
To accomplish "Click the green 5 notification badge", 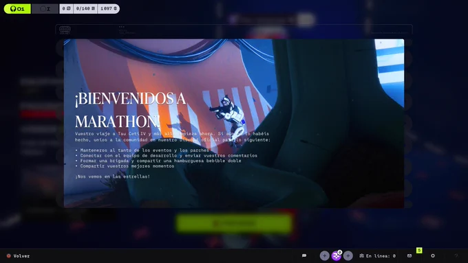I will click(x=419, y=251).
